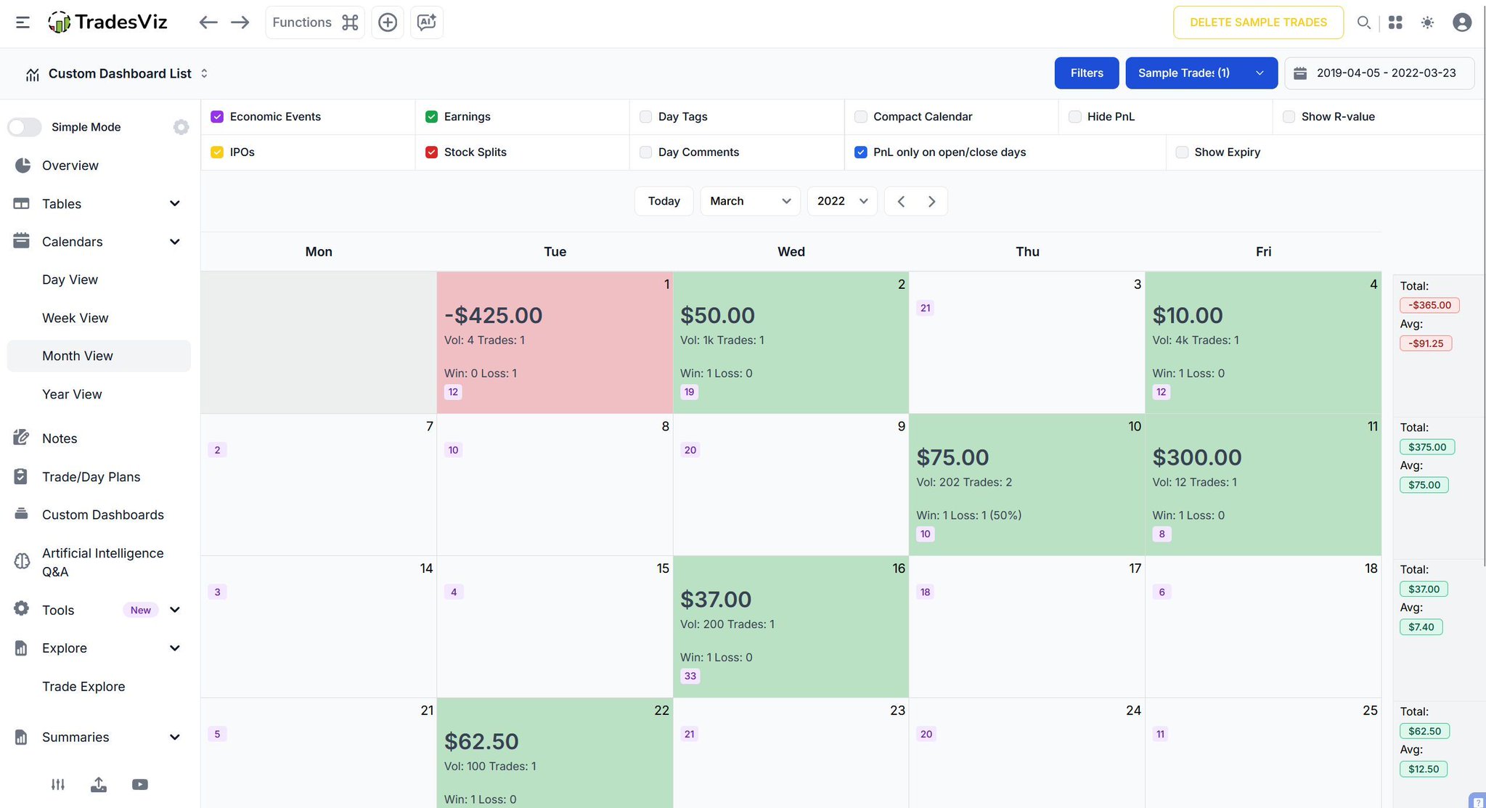Uncheck the Stock Splits checkbox
Screen dimensions: 1486x808
pyautogui.click(x=431, y=152)
